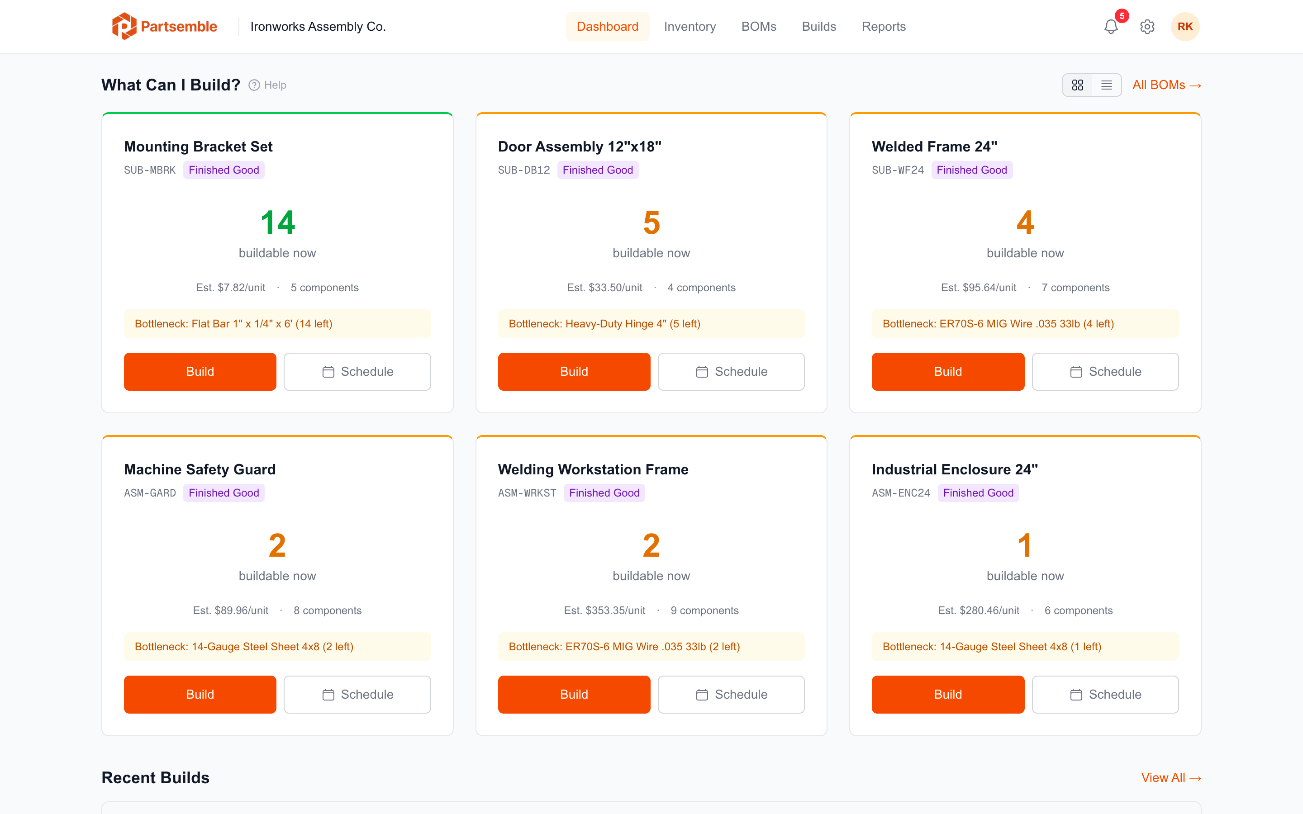Click Heavy-Duty Hinge 4" bottleneck notice
Viewport: 1303px width, 814px height.
click(651, 323)
